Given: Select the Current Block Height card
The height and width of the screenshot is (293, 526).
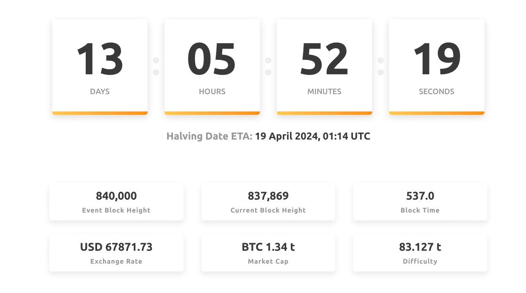Looking at the screenshot, I should click(x=268, y=202).
